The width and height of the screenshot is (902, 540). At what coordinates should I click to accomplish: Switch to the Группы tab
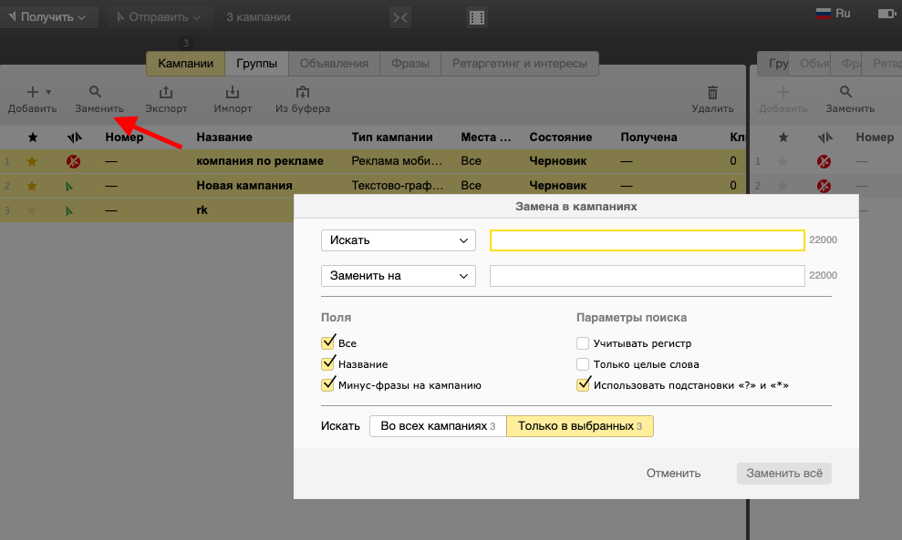[256, 64]
